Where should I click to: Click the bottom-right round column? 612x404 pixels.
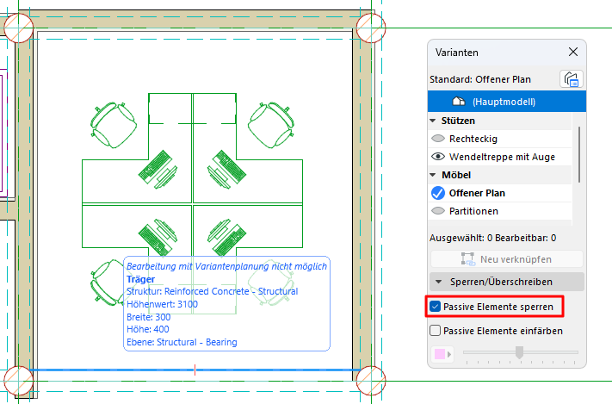click(371, 381)
